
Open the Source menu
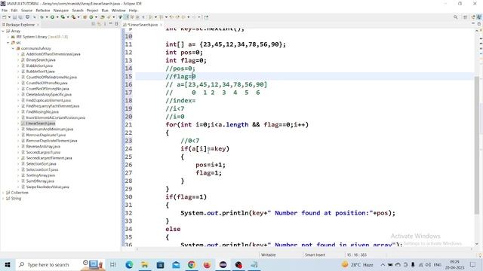[x=26, y=10]
